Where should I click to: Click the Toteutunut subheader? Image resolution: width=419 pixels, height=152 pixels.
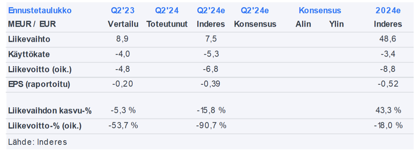tap(167, 24)
